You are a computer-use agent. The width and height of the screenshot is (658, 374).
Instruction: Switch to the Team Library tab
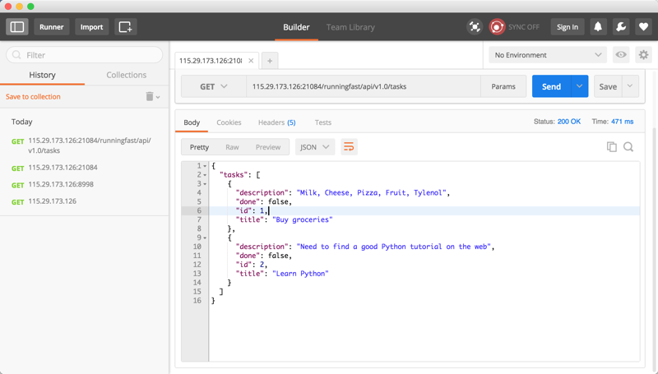click(350, 27)
